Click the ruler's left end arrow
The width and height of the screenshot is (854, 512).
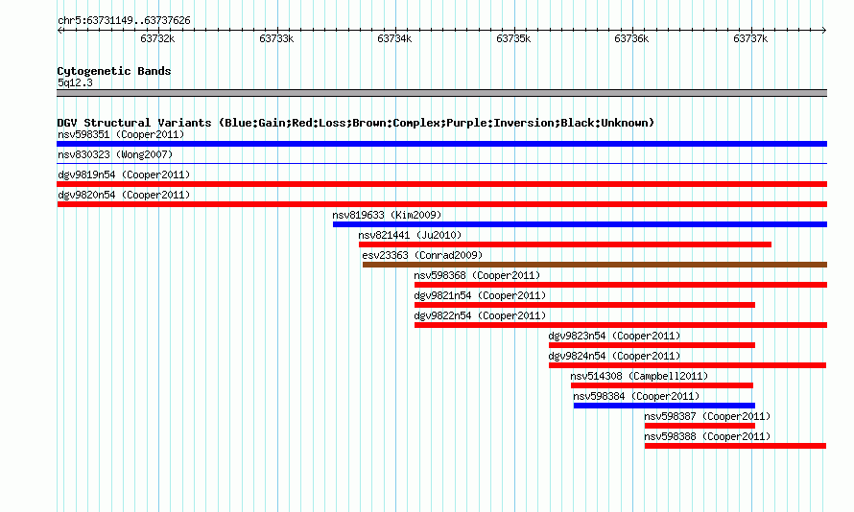[x=59, y=31]
